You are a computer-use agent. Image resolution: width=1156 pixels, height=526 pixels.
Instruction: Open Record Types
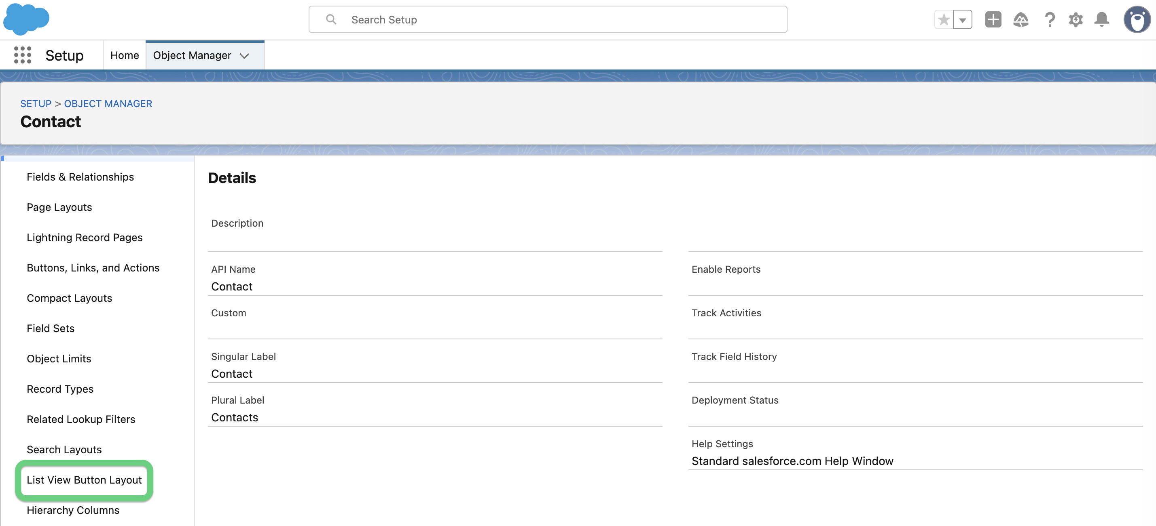point(60,389)
